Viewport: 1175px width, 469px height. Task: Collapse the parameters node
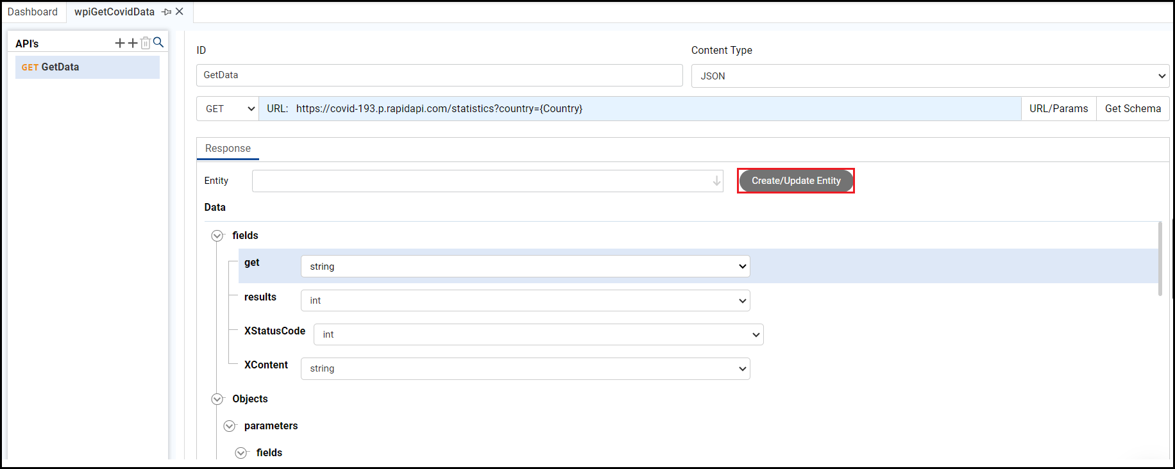pos(230,426)
